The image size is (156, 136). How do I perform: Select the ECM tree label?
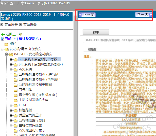coord(22,105)
